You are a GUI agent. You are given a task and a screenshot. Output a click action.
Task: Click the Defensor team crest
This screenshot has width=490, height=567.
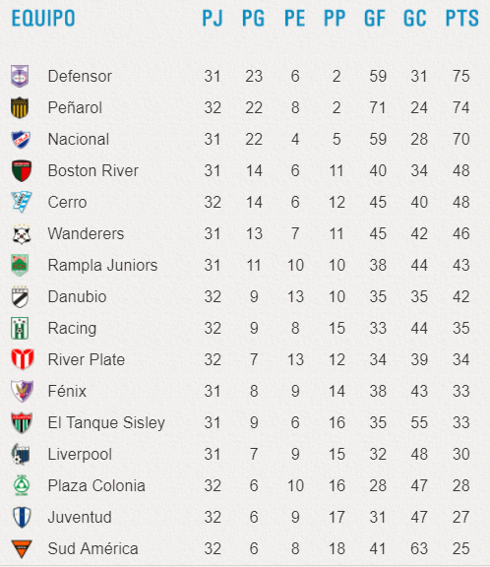[20, 76]
